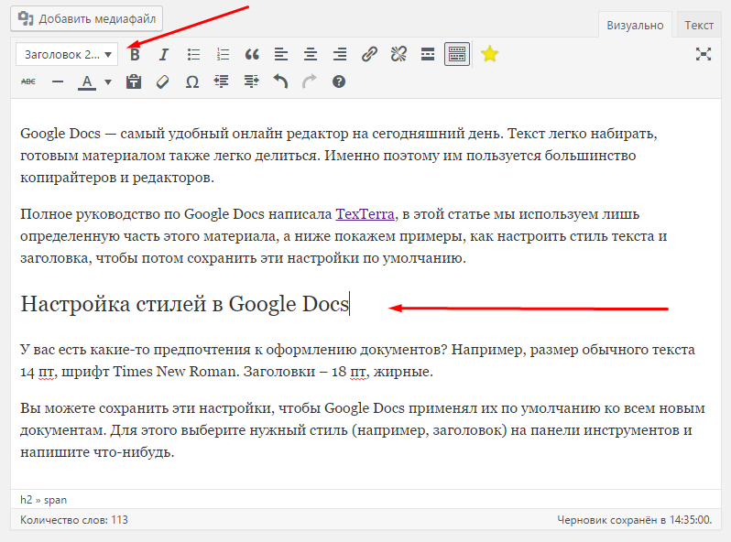Click the Добавить медиафайл button
Screen dimensions: 731x542
87,18
